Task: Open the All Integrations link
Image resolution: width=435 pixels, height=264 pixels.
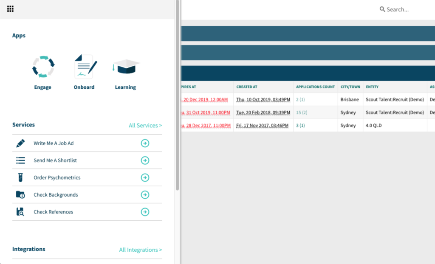Action: pyautogui.click(x=140, y=250)
